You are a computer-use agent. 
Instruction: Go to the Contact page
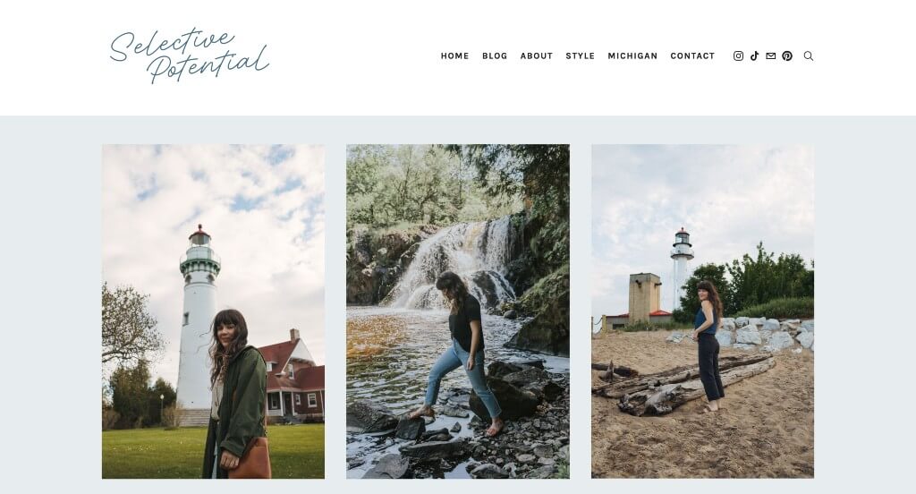tap(692, 56)
